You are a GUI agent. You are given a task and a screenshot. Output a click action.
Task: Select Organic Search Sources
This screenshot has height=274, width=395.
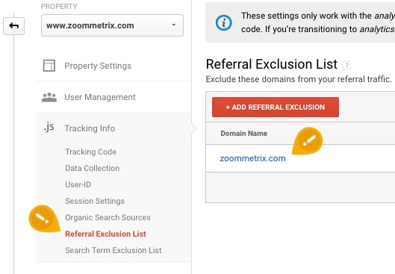108,217
